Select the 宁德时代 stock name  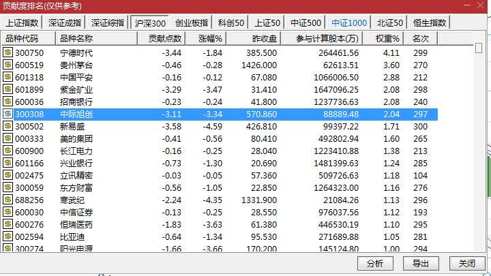click(x=76, y=53)
